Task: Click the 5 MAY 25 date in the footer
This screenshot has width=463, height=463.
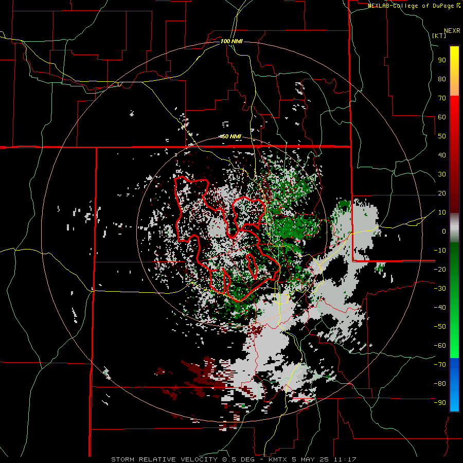Action: click(x=311, y=459)
